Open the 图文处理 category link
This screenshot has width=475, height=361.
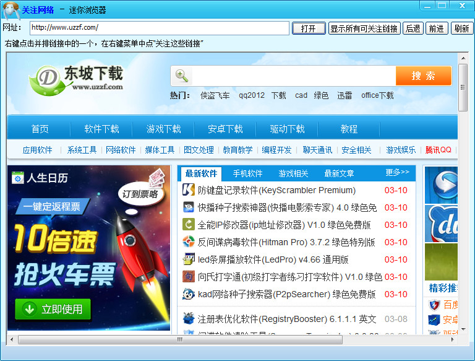(199, 150)
